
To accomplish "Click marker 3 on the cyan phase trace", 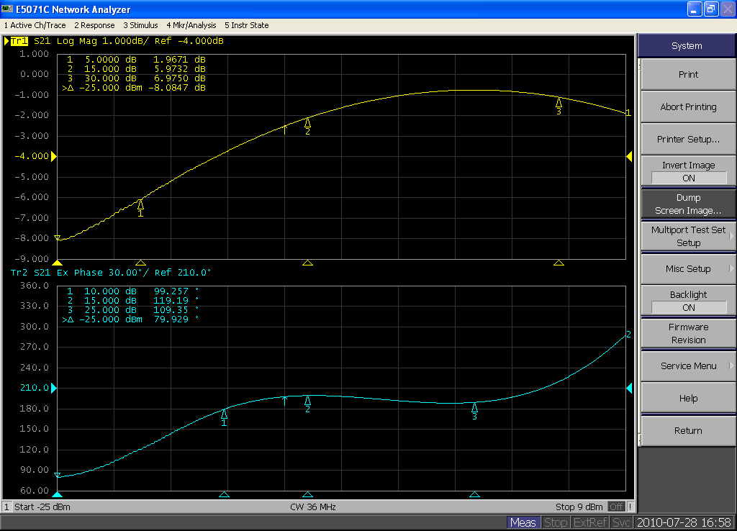I will [x=474, y=409].
